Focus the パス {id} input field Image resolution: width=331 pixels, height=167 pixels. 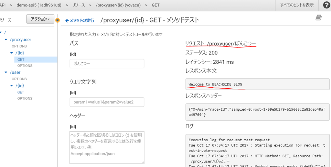click(x=107, y=64)
